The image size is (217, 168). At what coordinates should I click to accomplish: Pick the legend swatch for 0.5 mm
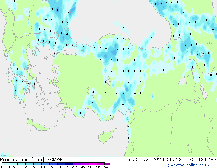pyautogui.click(x=14, y=164)
